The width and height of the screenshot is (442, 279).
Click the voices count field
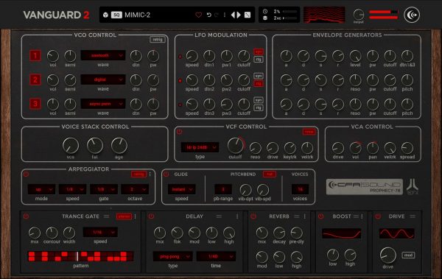pyautogui.click(x=300, y=189)
